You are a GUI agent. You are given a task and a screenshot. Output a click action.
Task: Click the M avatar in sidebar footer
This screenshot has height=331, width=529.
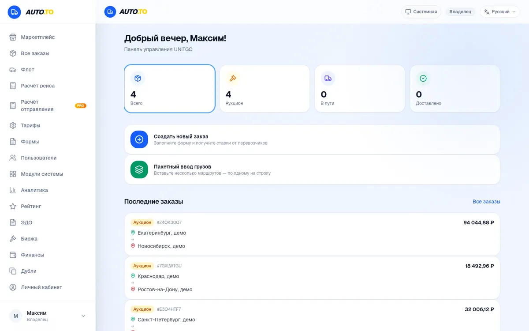click(x=16, y=316)
